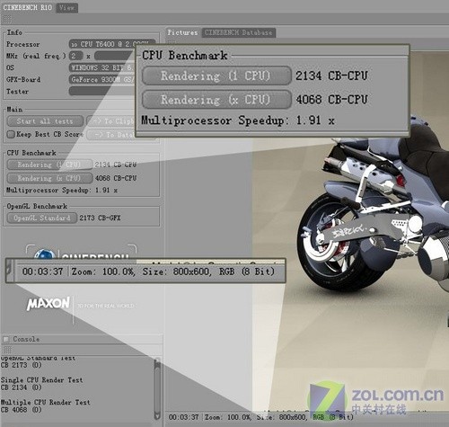Click the dotted grip handle under the menu bar
The width and height of the screenshot is (449, 427).
point(7,20)
